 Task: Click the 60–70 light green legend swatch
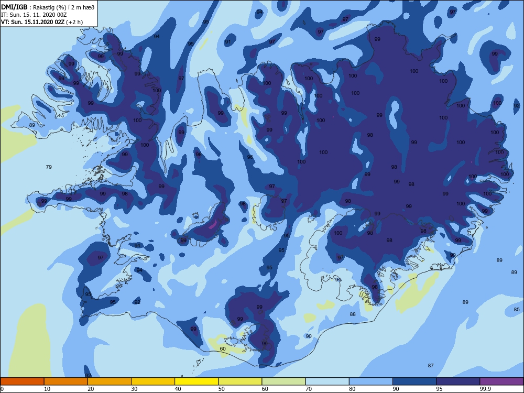click(x=283, y=381)
